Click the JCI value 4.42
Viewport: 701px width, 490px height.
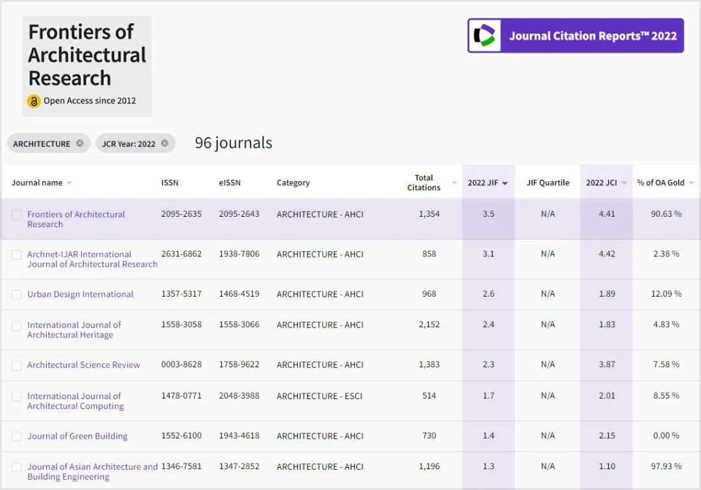pyautogui.click(x=607, y=254)
